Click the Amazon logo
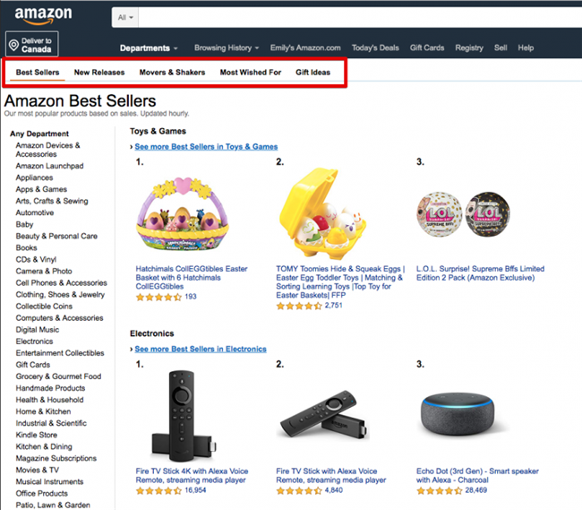 [x=43, y=15]
